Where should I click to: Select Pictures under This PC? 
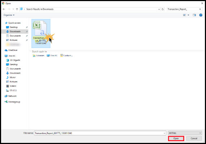coord(12,82)
